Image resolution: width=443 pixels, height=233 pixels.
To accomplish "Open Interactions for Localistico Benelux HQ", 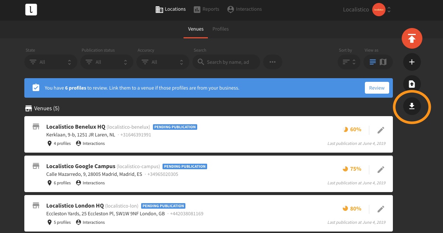I will (x=90, y=143).
